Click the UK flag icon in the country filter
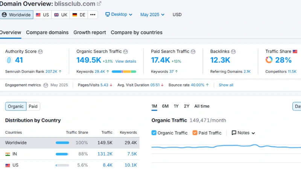This screenshot has width=301, height=169. 56,15
